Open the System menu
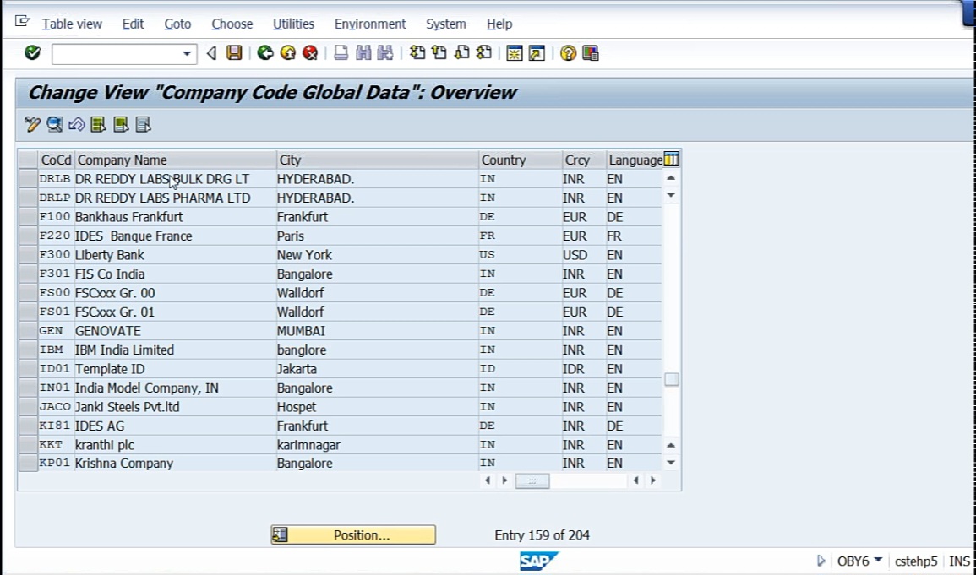The width and height of the screenshot is (976, 575). tap(445, 24)
